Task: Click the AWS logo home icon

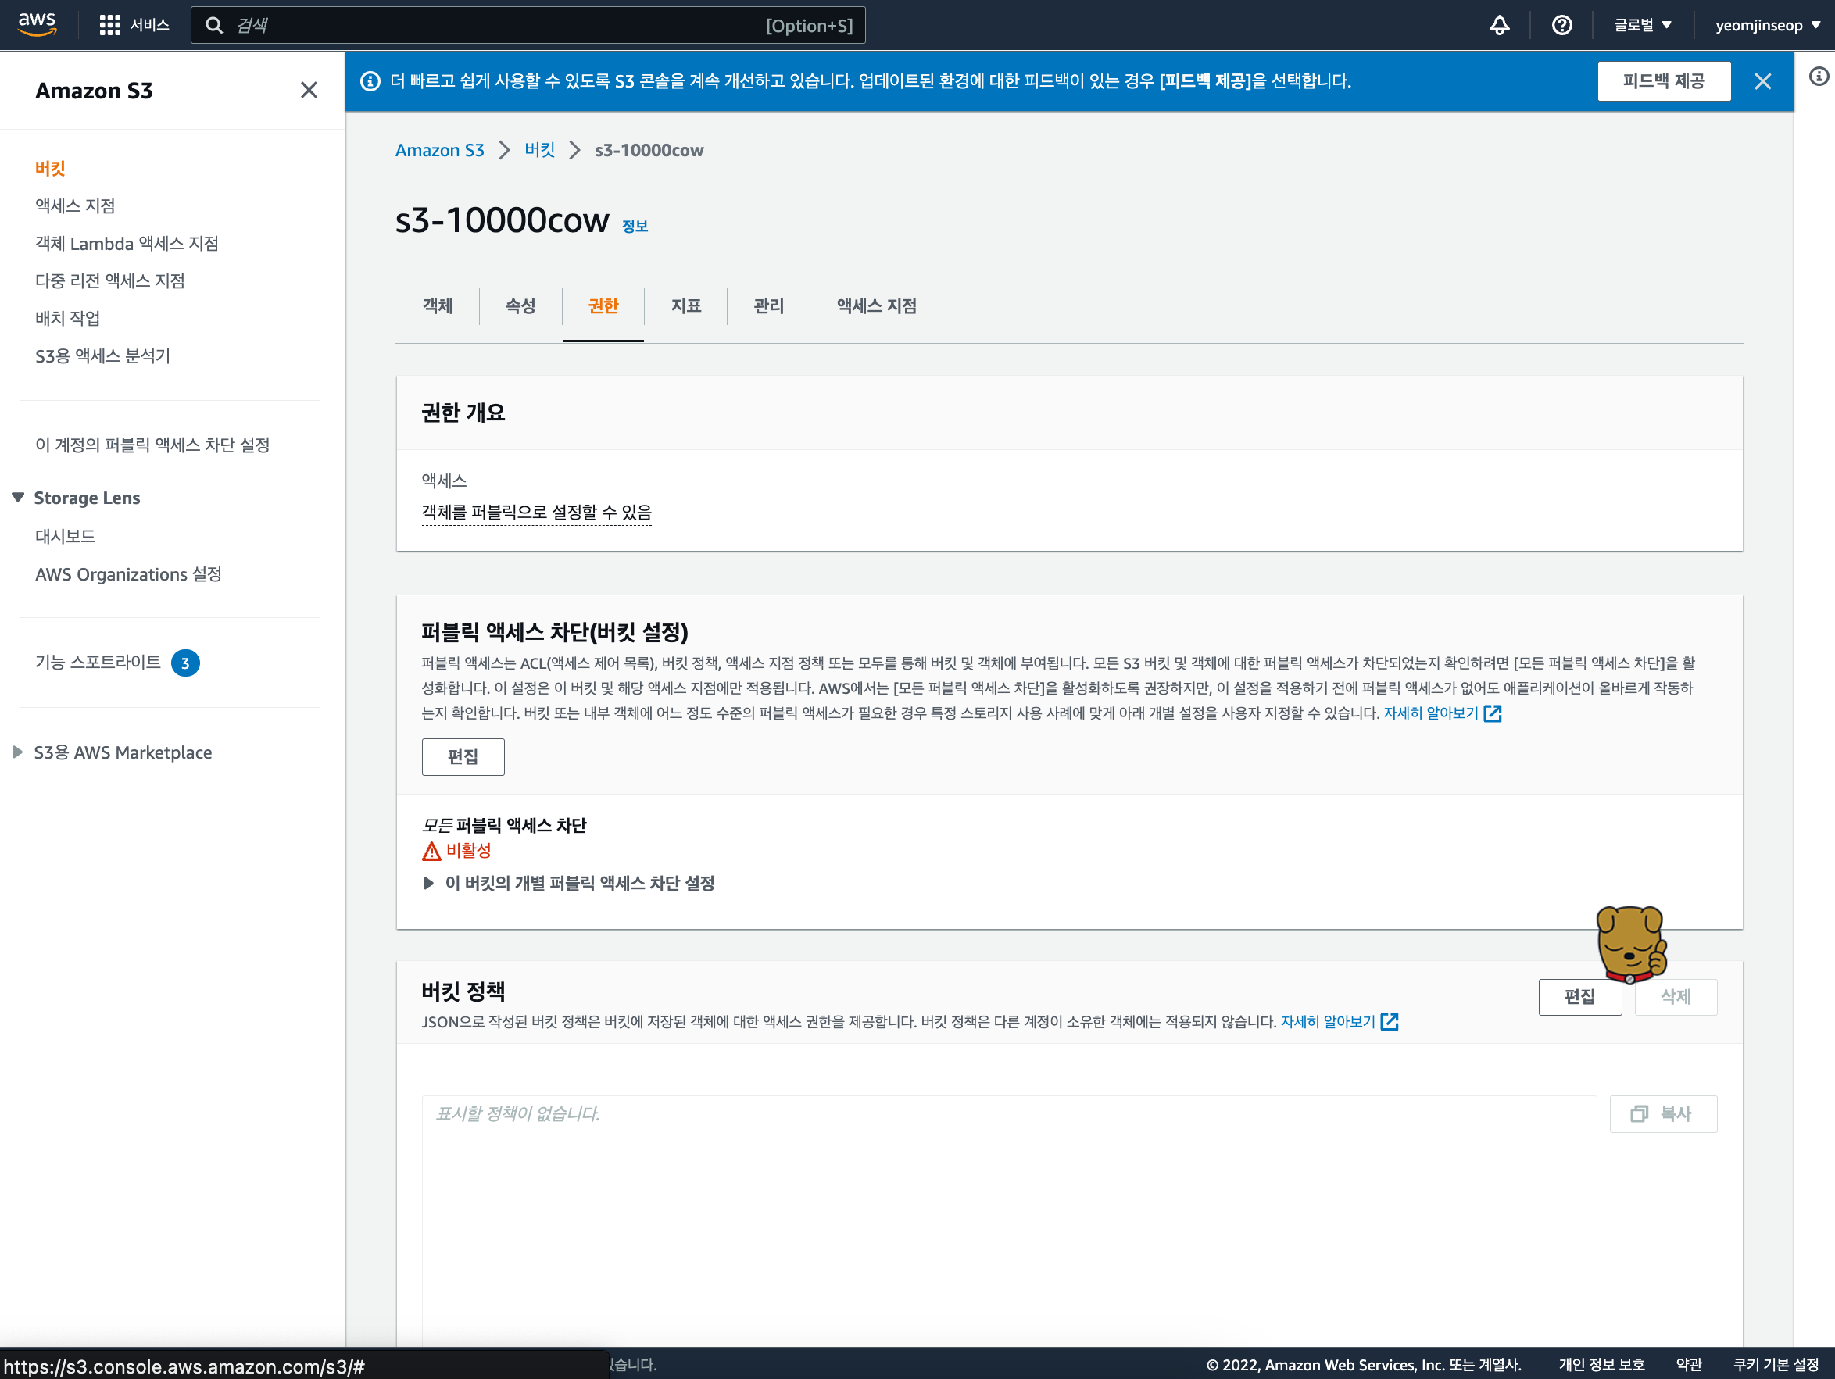Action: coord(37,24)
